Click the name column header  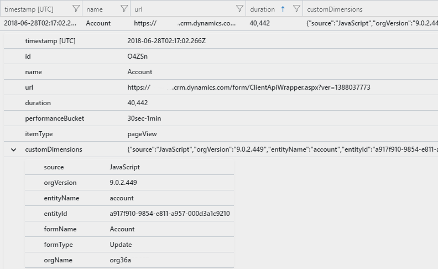coord(95,9)
